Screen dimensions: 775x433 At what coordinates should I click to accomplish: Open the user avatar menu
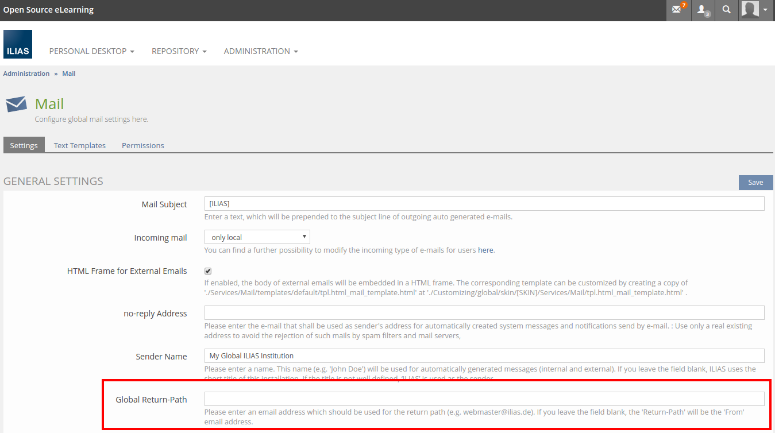[x=754, y=10]
